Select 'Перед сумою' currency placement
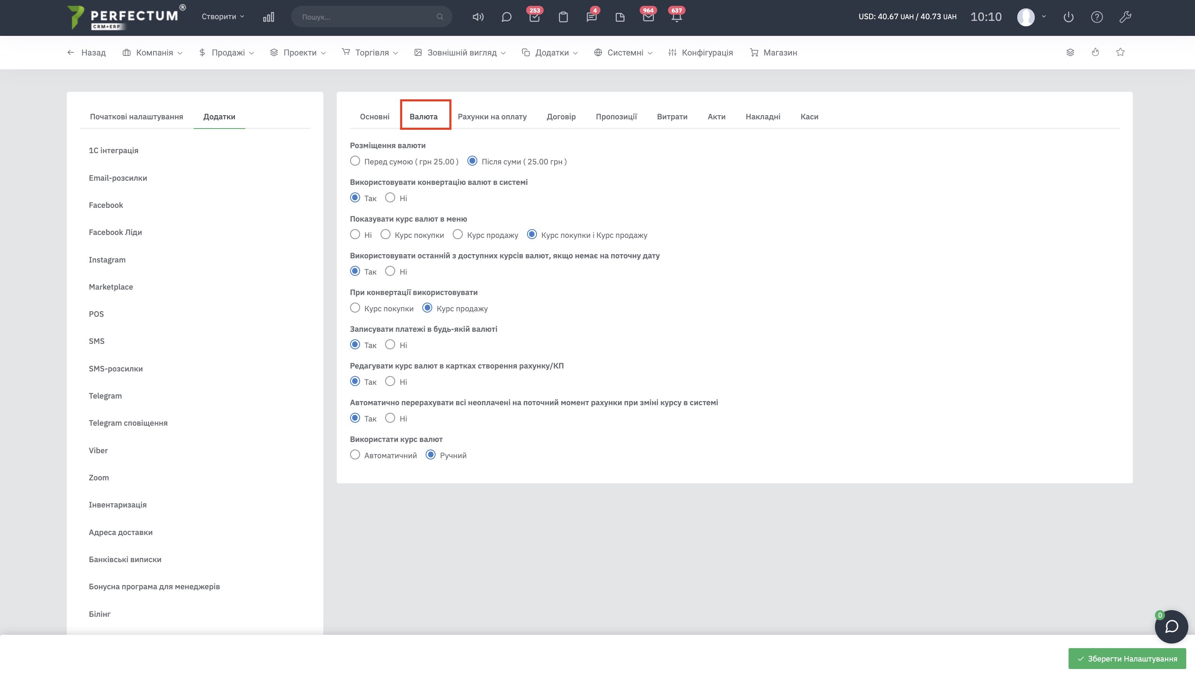1195x674 pixels. click(355, 161)
